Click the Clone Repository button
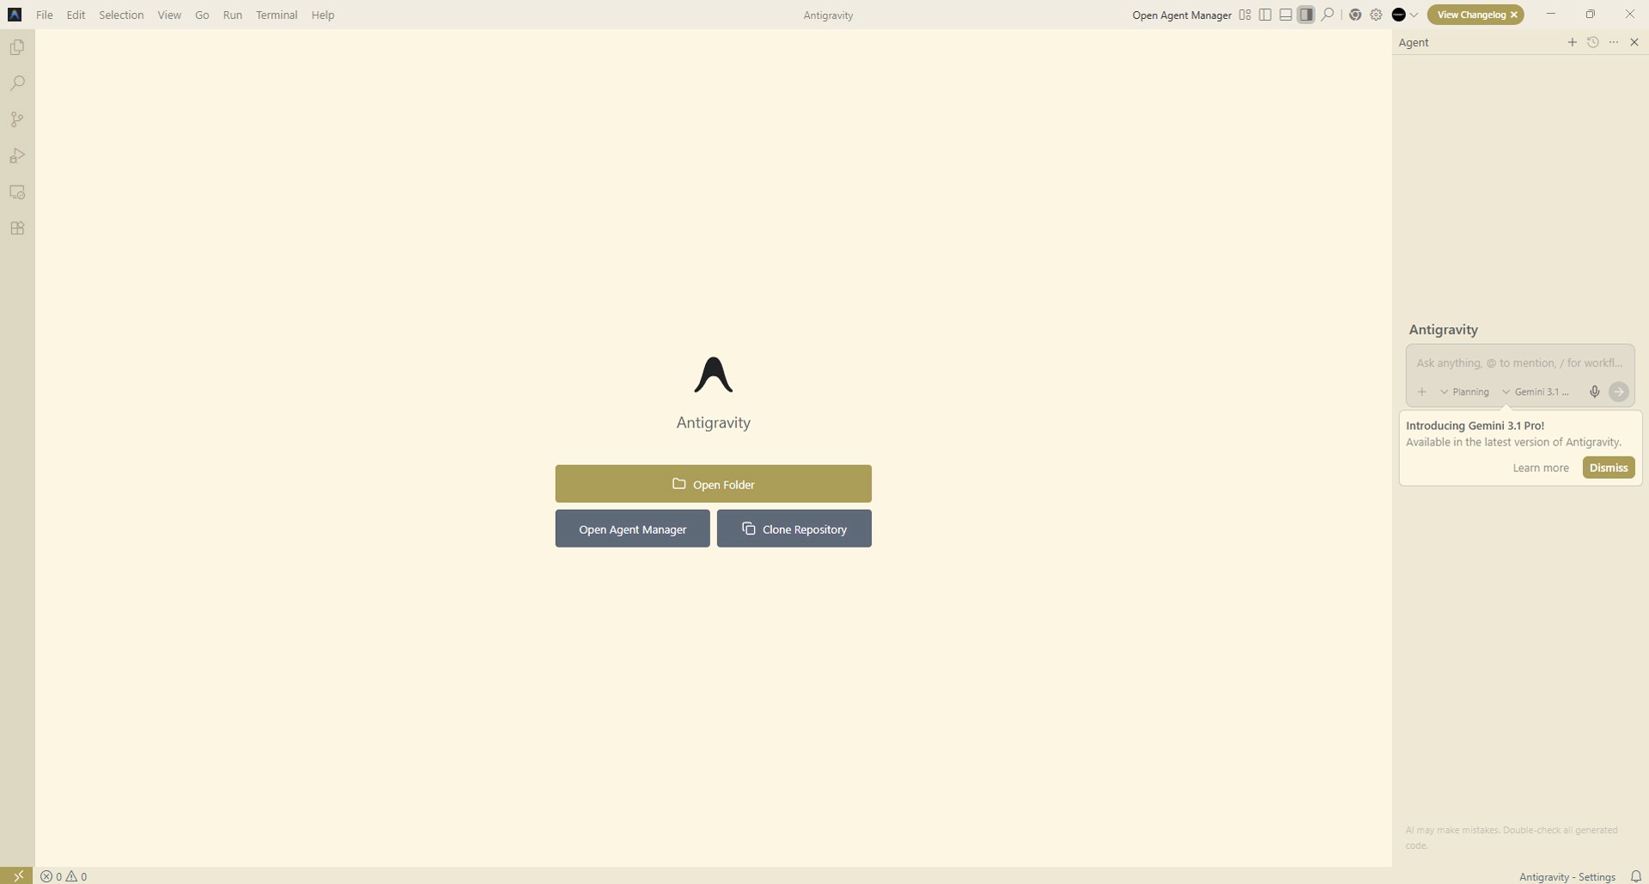Screen dimensions: 1649x884 (794, 529)
